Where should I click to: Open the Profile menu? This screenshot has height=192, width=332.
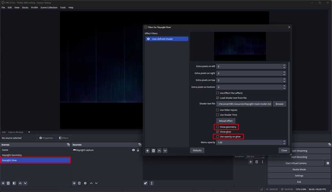[35, 7]
